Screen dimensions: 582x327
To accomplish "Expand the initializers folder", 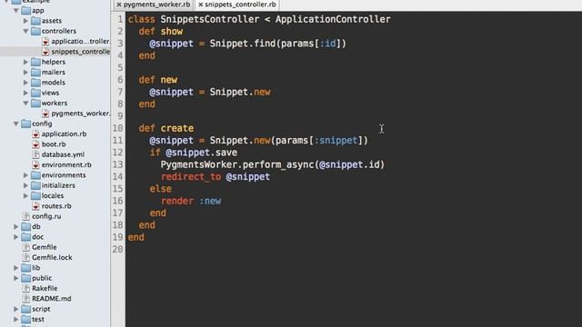I will (x=25, y=185).
